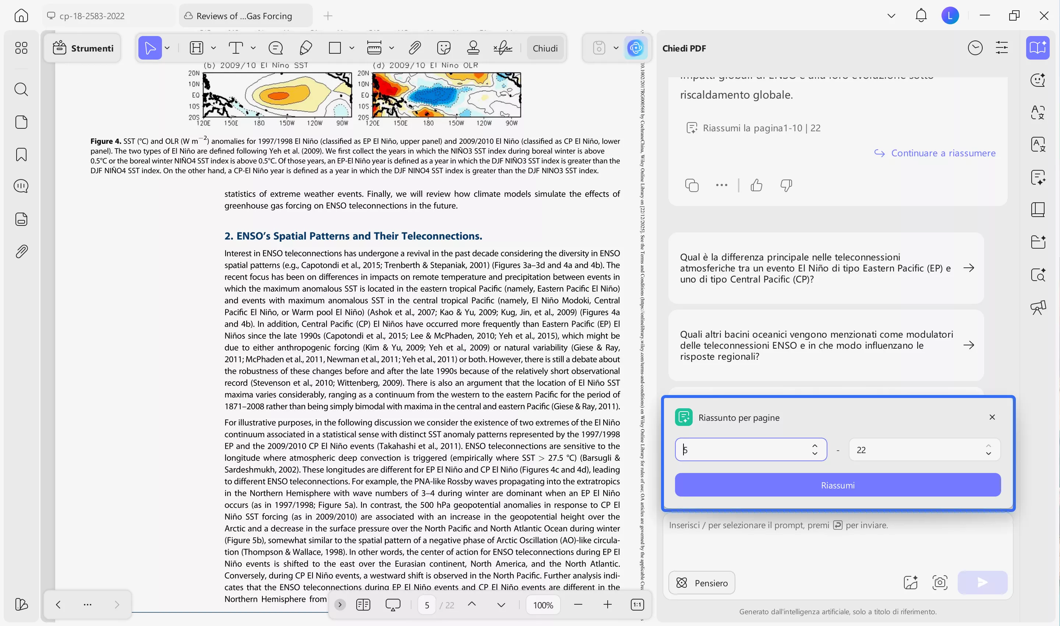The width and height of the screenshot is (1060, 626).
Task: Open chat history clock icon
Action: (x=975, y=48)
